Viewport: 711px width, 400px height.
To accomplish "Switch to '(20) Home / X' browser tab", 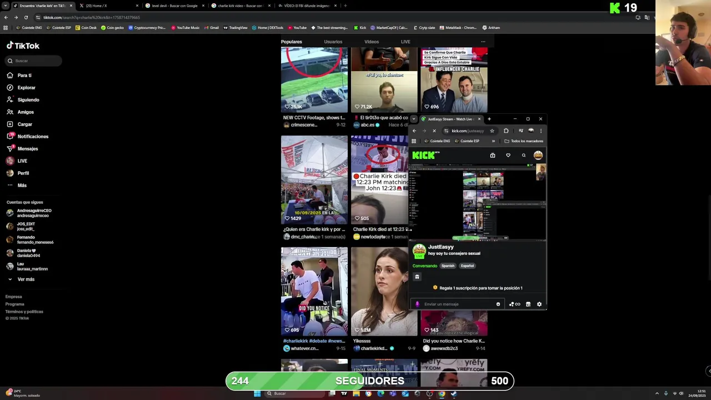I will 107,6.
